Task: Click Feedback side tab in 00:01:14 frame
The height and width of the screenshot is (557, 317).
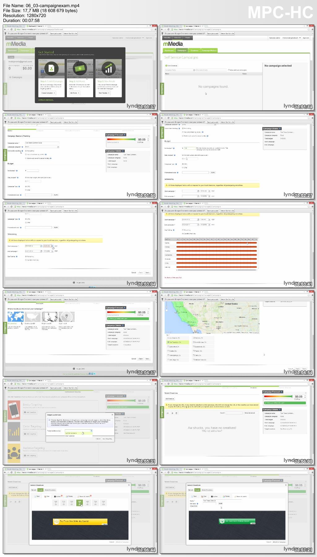Action: pyautogui.click(x=162, y=88)
